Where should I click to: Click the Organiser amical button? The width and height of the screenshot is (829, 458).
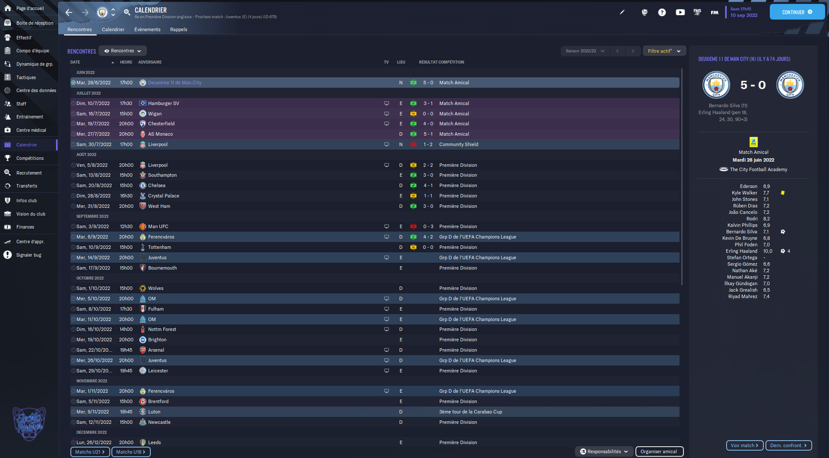click(659, 451)
